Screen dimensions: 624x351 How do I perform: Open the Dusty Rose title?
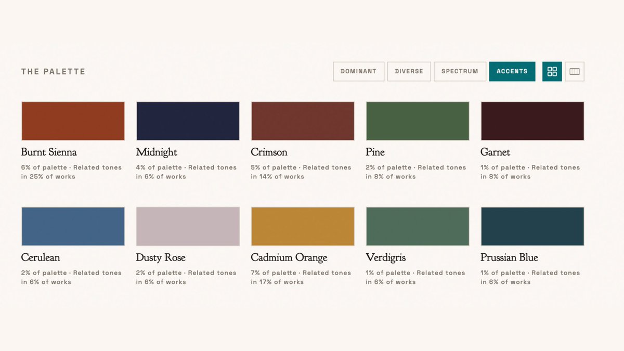click(161, 257)
